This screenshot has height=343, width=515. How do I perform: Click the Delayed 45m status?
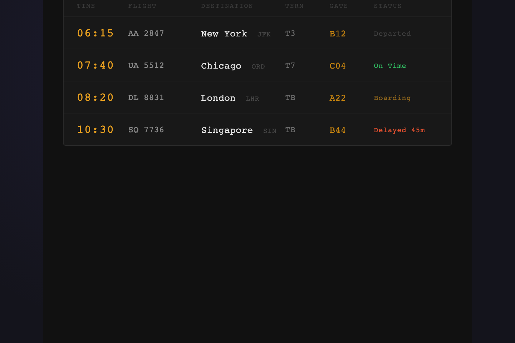coord(399,130)
